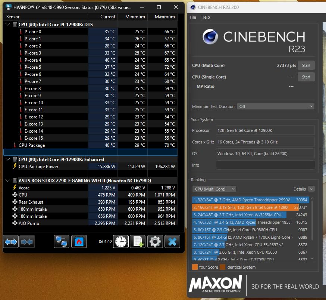Select the Threadripper 2990W ranking entry
The image size is (326, 300).
pyautogui.click(x=250, y=200)
